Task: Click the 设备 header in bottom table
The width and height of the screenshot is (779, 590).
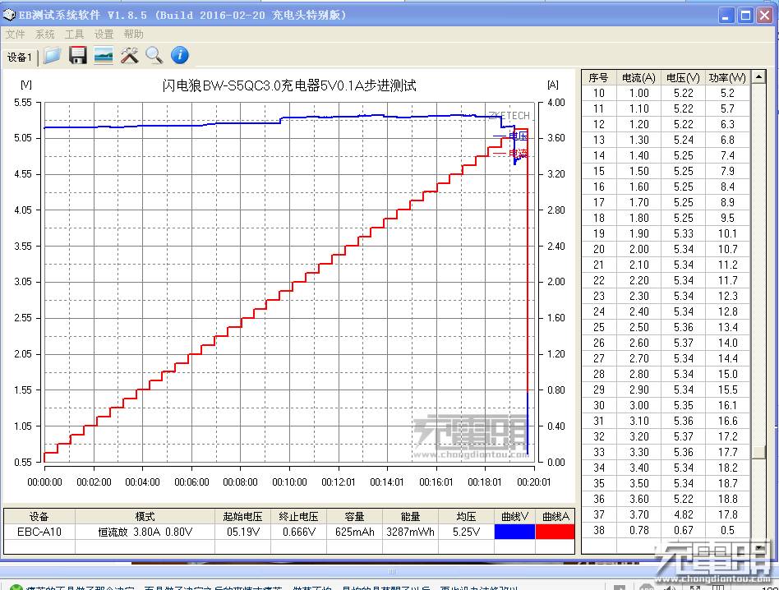Action: coord(39,517)
